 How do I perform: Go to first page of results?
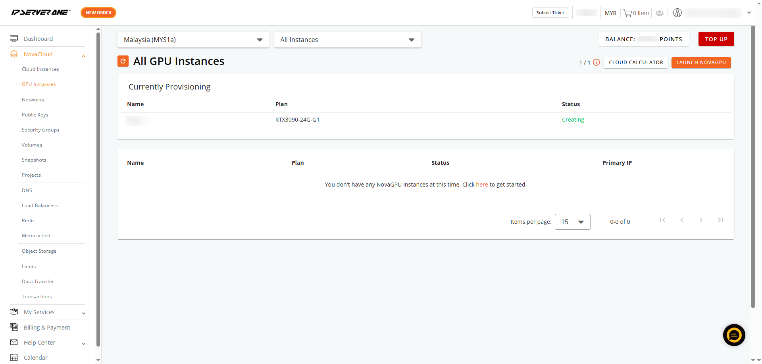(662, 220)
